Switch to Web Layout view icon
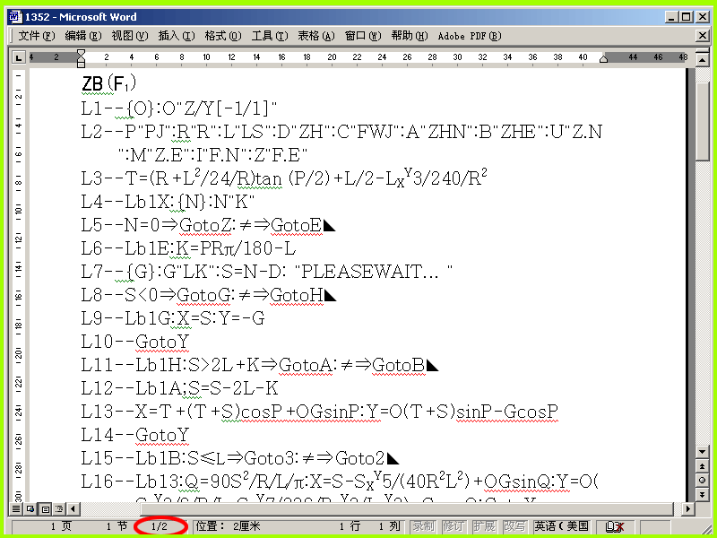717x538 pixels. pos(30,508)
